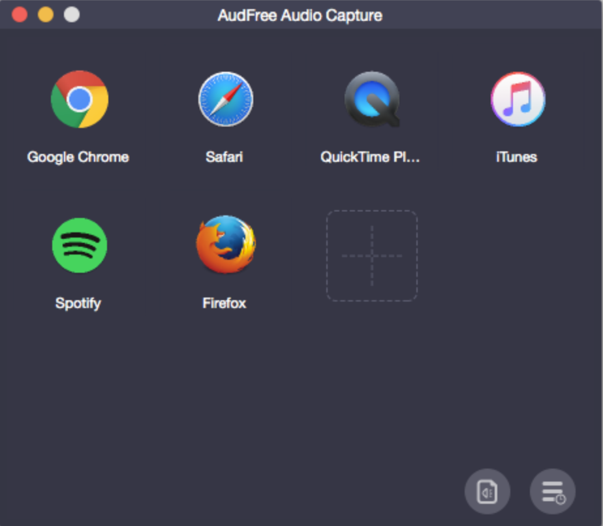This screenshot has height=526, width=603.
Task: Click the "Safari" label text
Action: 224,157
